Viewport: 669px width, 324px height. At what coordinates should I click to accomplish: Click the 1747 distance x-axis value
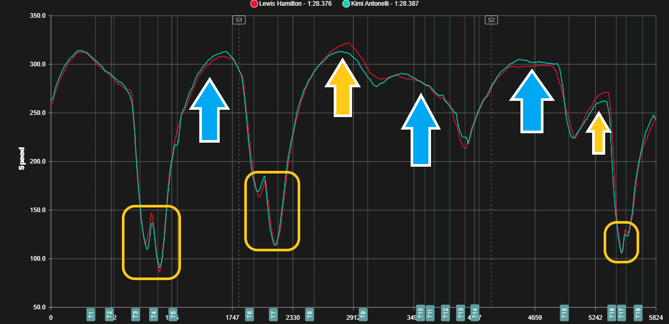pos(232,317)
